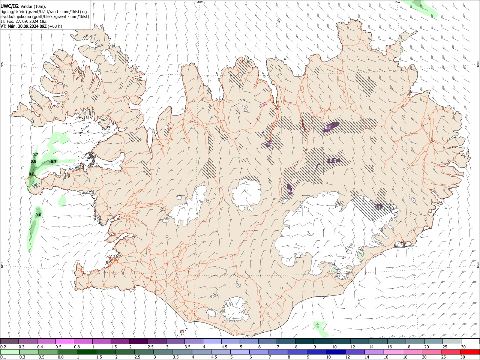The width and height of the screenshot is (480, 360).
Task: Click the "0.1" number under the rain scale
Action: click(x=3, y=357)
